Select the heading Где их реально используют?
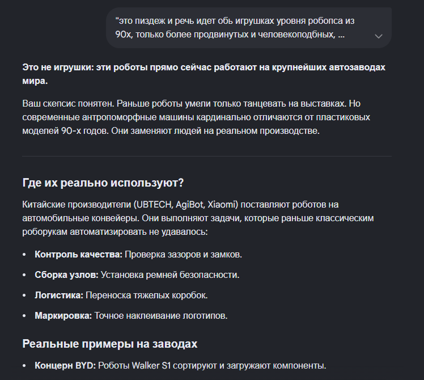424x380 pixels. 103,183
